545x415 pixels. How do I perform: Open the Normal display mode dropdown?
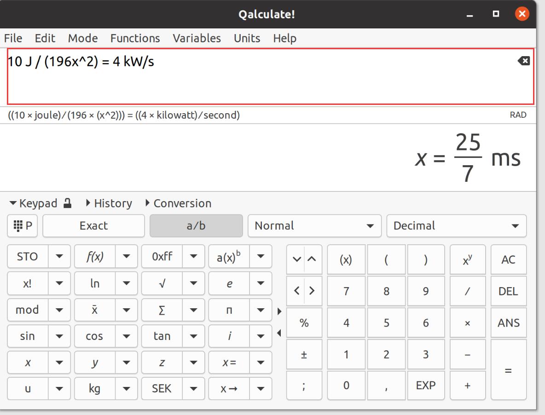(314, 226)
